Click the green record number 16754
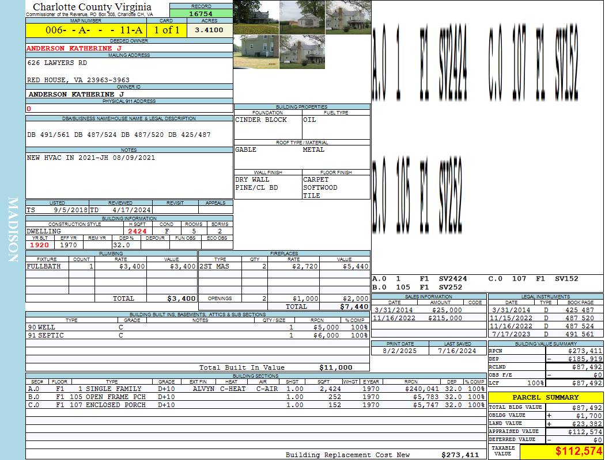 pos(201,13)
